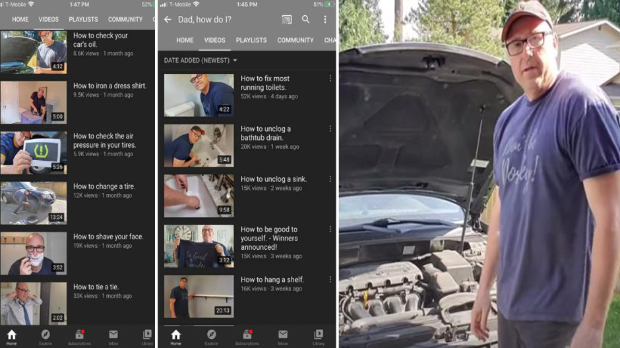Screen dimensions: 620x348
Task: Tap the back arrow beside Dad, how do I?
Action: (168, 19)
